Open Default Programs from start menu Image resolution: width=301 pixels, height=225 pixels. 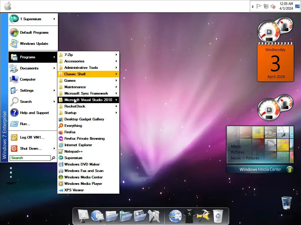pyautogui.click(x=33, y=33)
